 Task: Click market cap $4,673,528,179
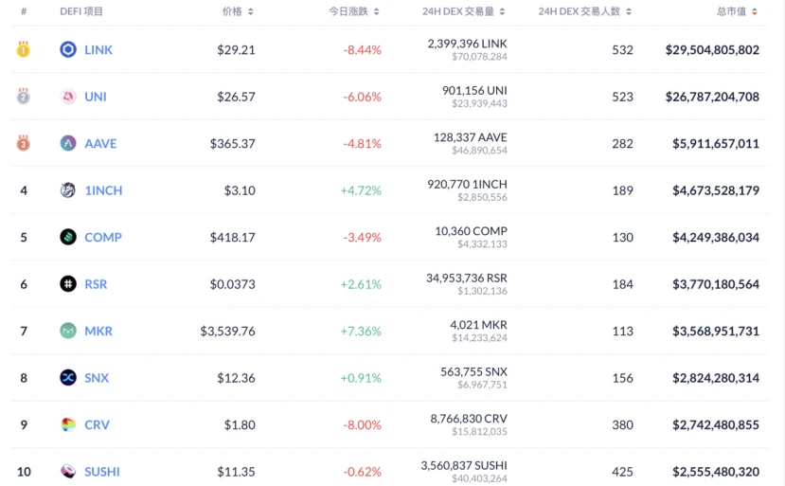pyautogui.click(x=716, y=190)
